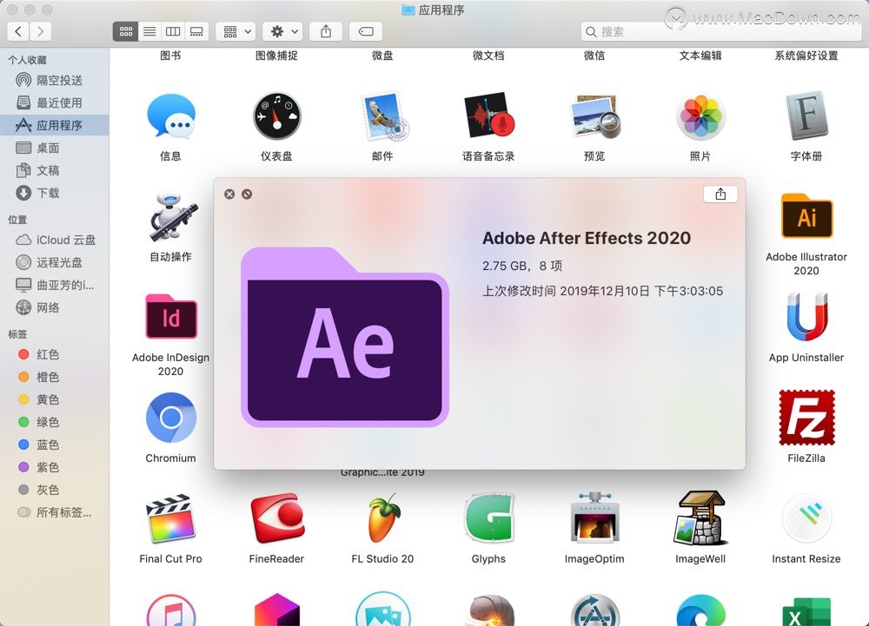Image resolution: width=869 pixels, height=626 pixels.
Task: Filter by the purple tag (紫色)
Action: (x=54, y=468)
